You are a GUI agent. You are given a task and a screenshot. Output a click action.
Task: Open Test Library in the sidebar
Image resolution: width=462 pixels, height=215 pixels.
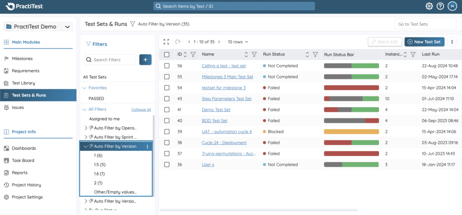tap(23, 83)
